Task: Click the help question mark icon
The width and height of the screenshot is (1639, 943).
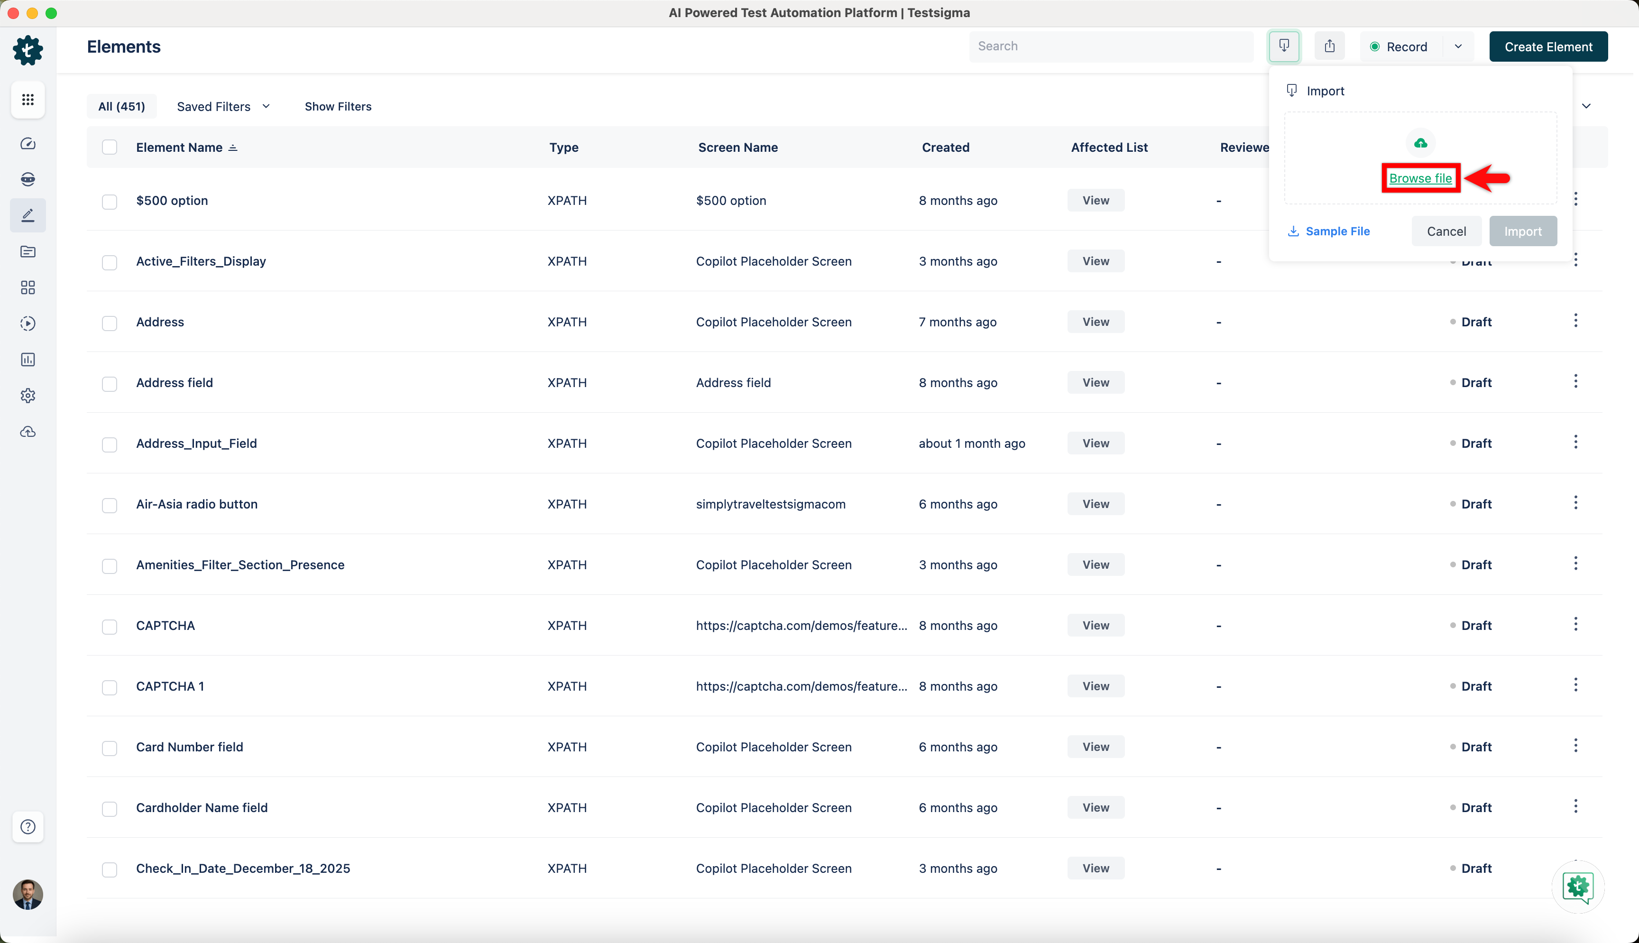Action: point(28,826)
